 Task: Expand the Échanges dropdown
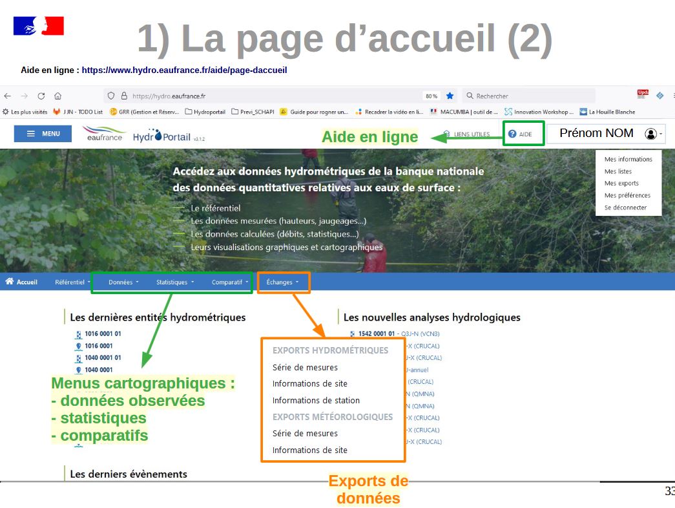coord(282,282)
